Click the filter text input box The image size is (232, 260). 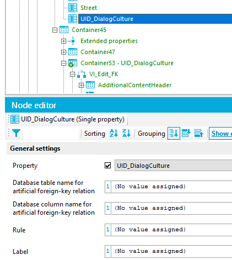click(51, 133)
